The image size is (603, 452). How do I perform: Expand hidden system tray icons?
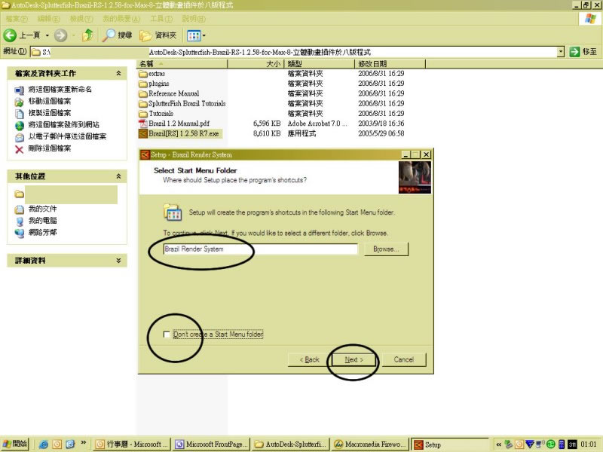point(498,444)
